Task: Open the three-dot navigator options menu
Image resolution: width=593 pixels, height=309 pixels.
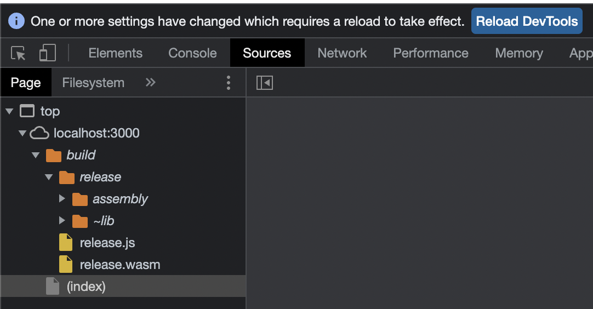Action: point(229,83)
